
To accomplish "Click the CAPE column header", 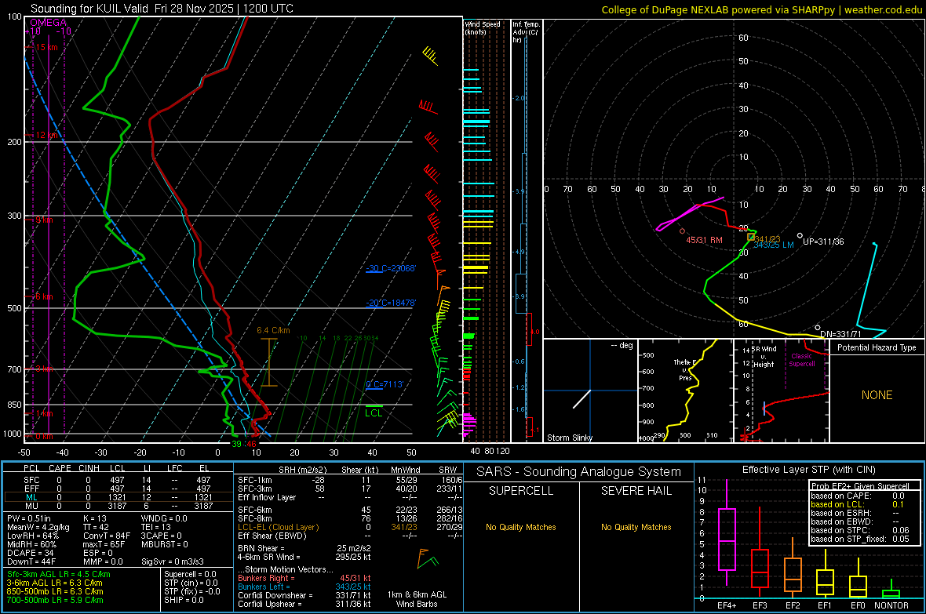I will tap(60, 468).
